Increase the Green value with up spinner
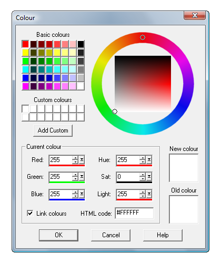Viewport: 221px width, 263px height. [x=75, y=175]
